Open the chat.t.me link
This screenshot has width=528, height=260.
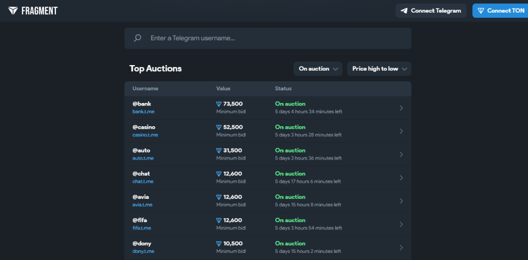coord(143,181)
